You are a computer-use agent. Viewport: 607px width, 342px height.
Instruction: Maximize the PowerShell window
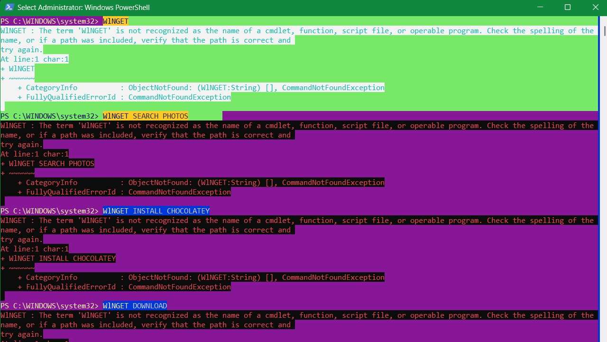[x=567, y=7]
